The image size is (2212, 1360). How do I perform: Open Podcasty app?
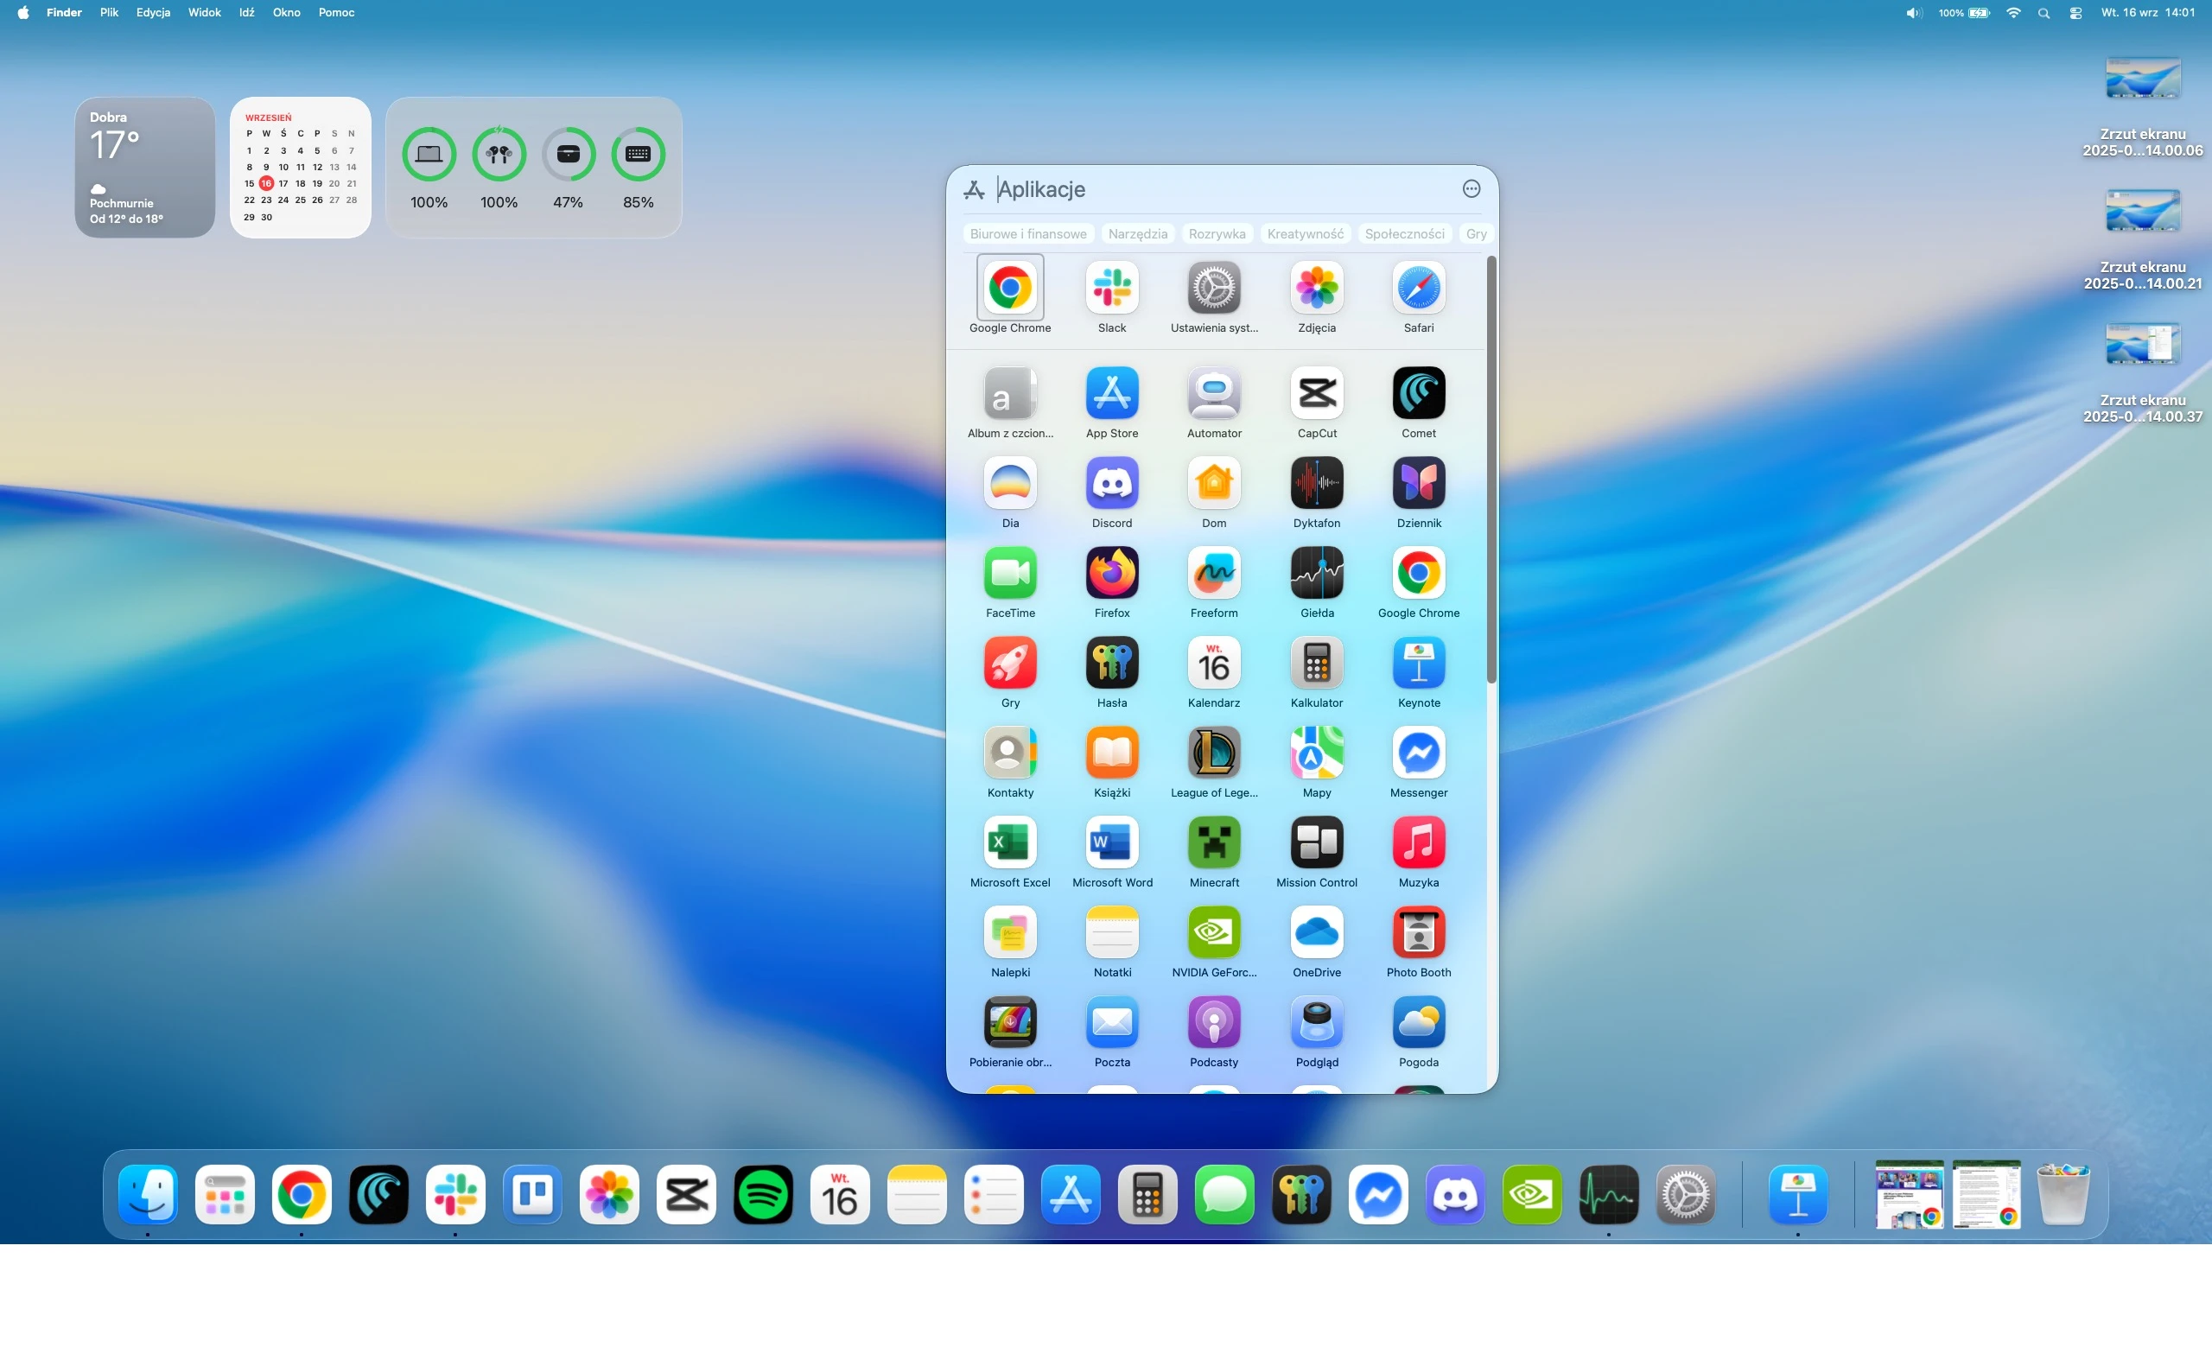click(x=1213, y=1023)
